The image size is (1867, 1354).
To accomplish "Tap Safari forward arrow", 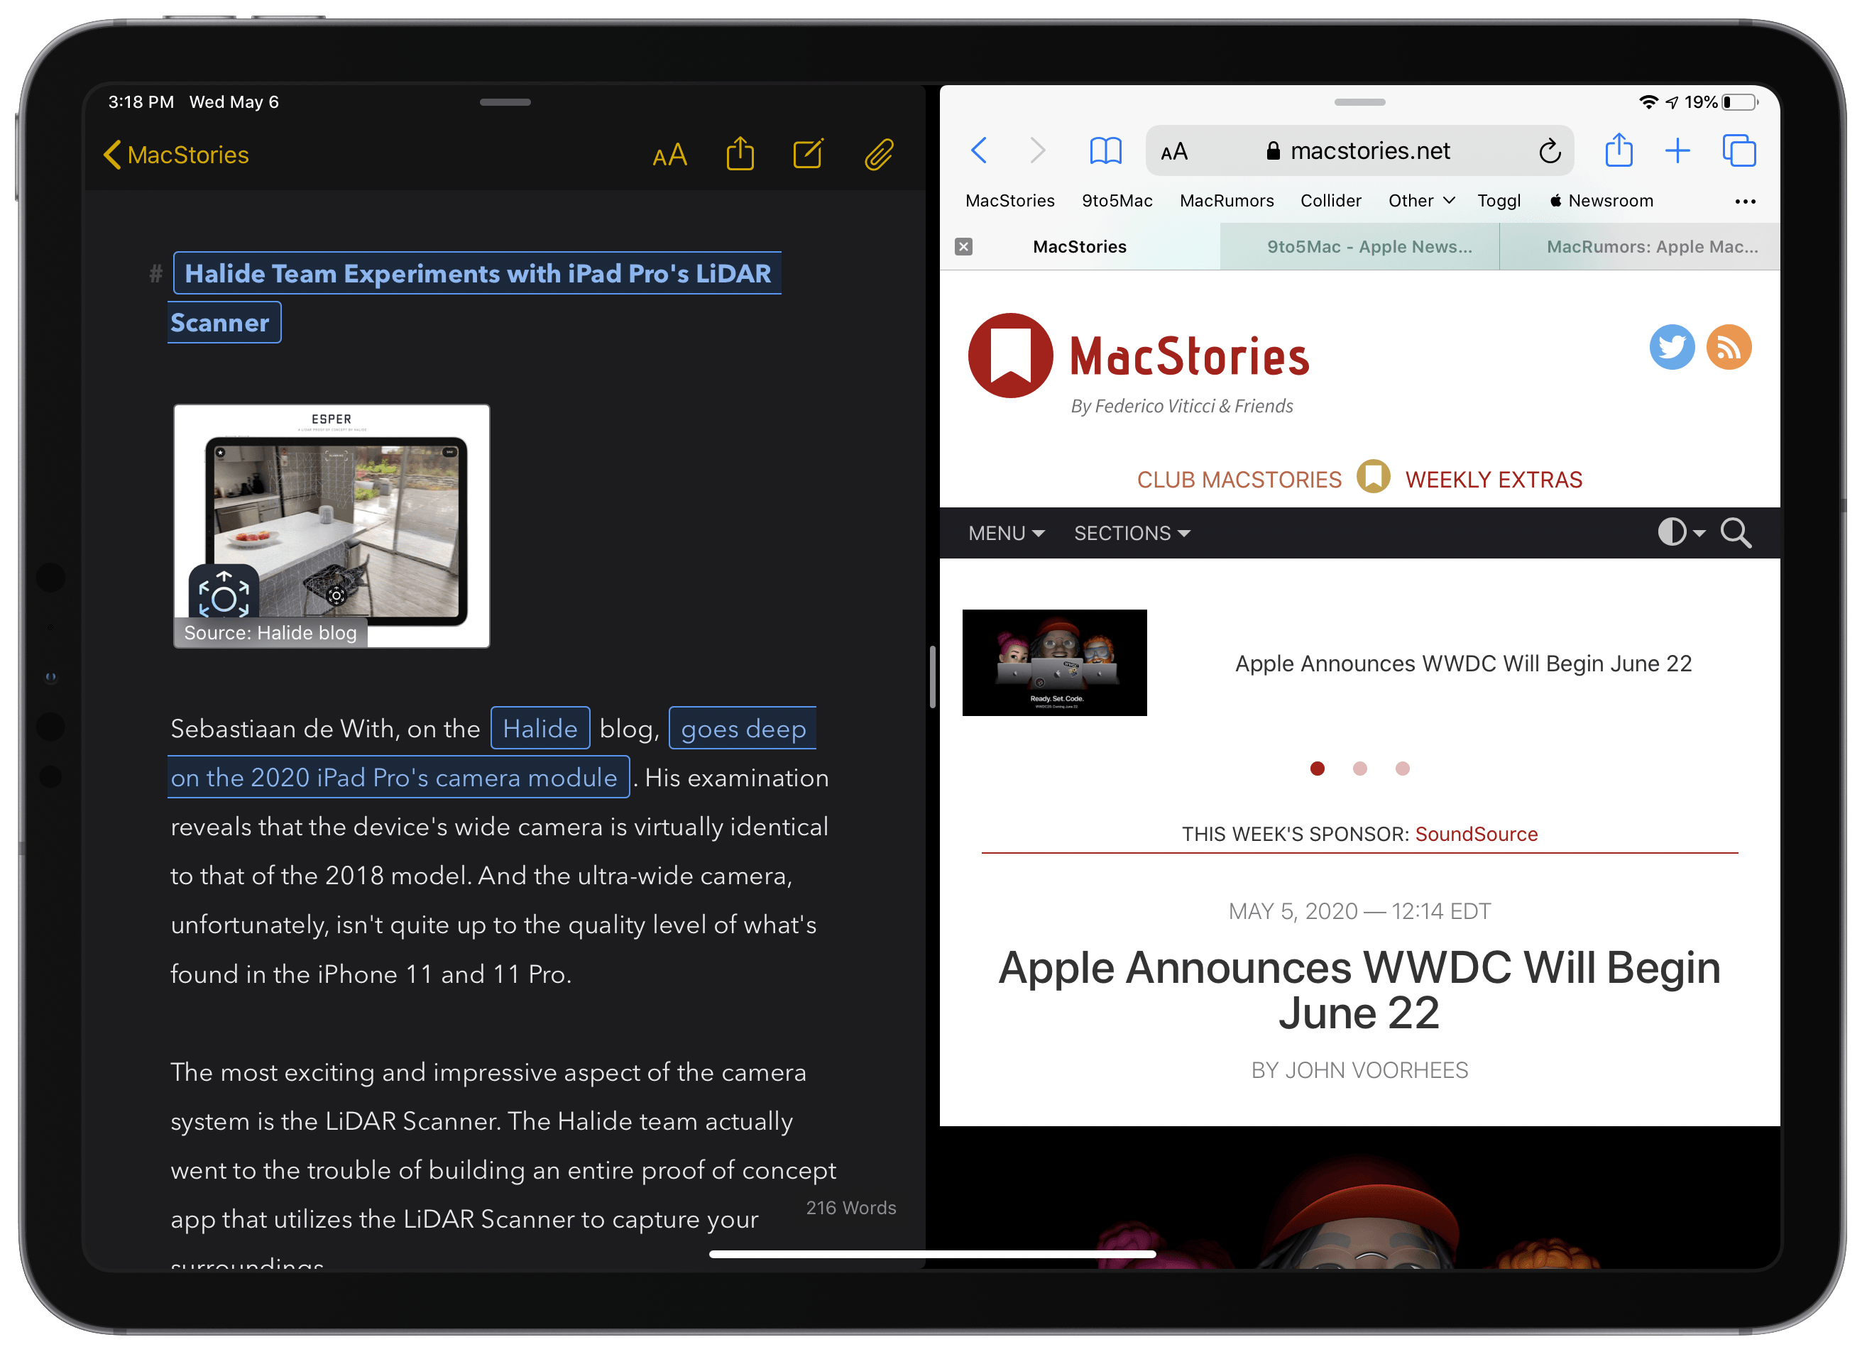I will [1037, 150].
